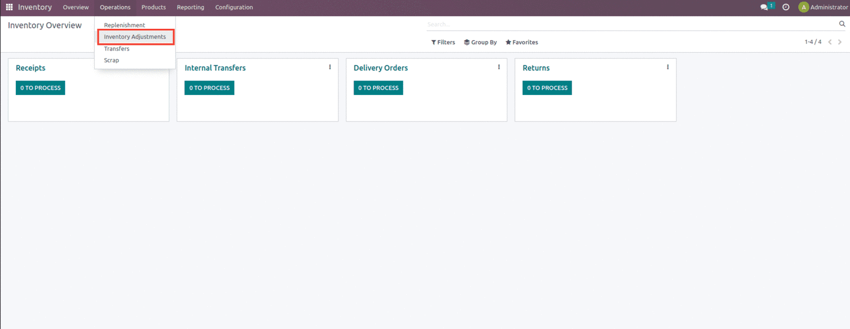
Task: Click Receipts 0 TO PROCESS button
Action: (x=40, y=88)
